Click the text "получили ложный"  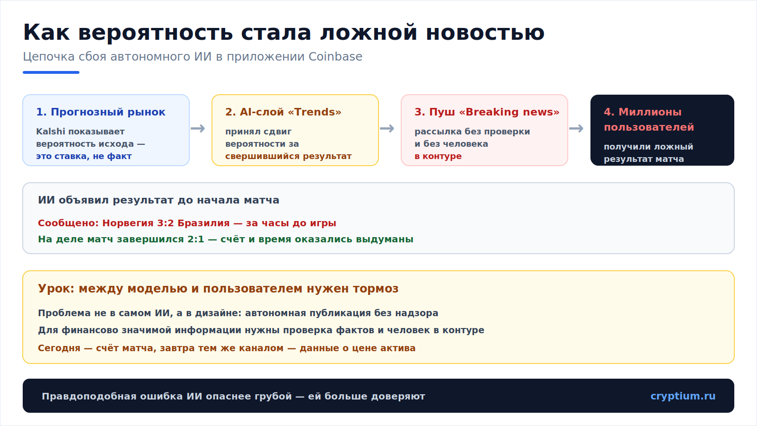tap(648, 147)
